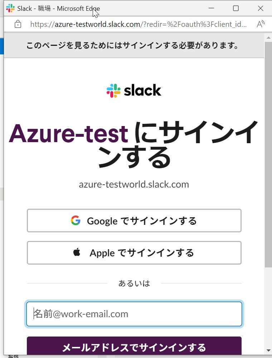View site information via the lock icon
Image resolution: width=272 pixels, height=358 pixels.
(x=18, y=24)
